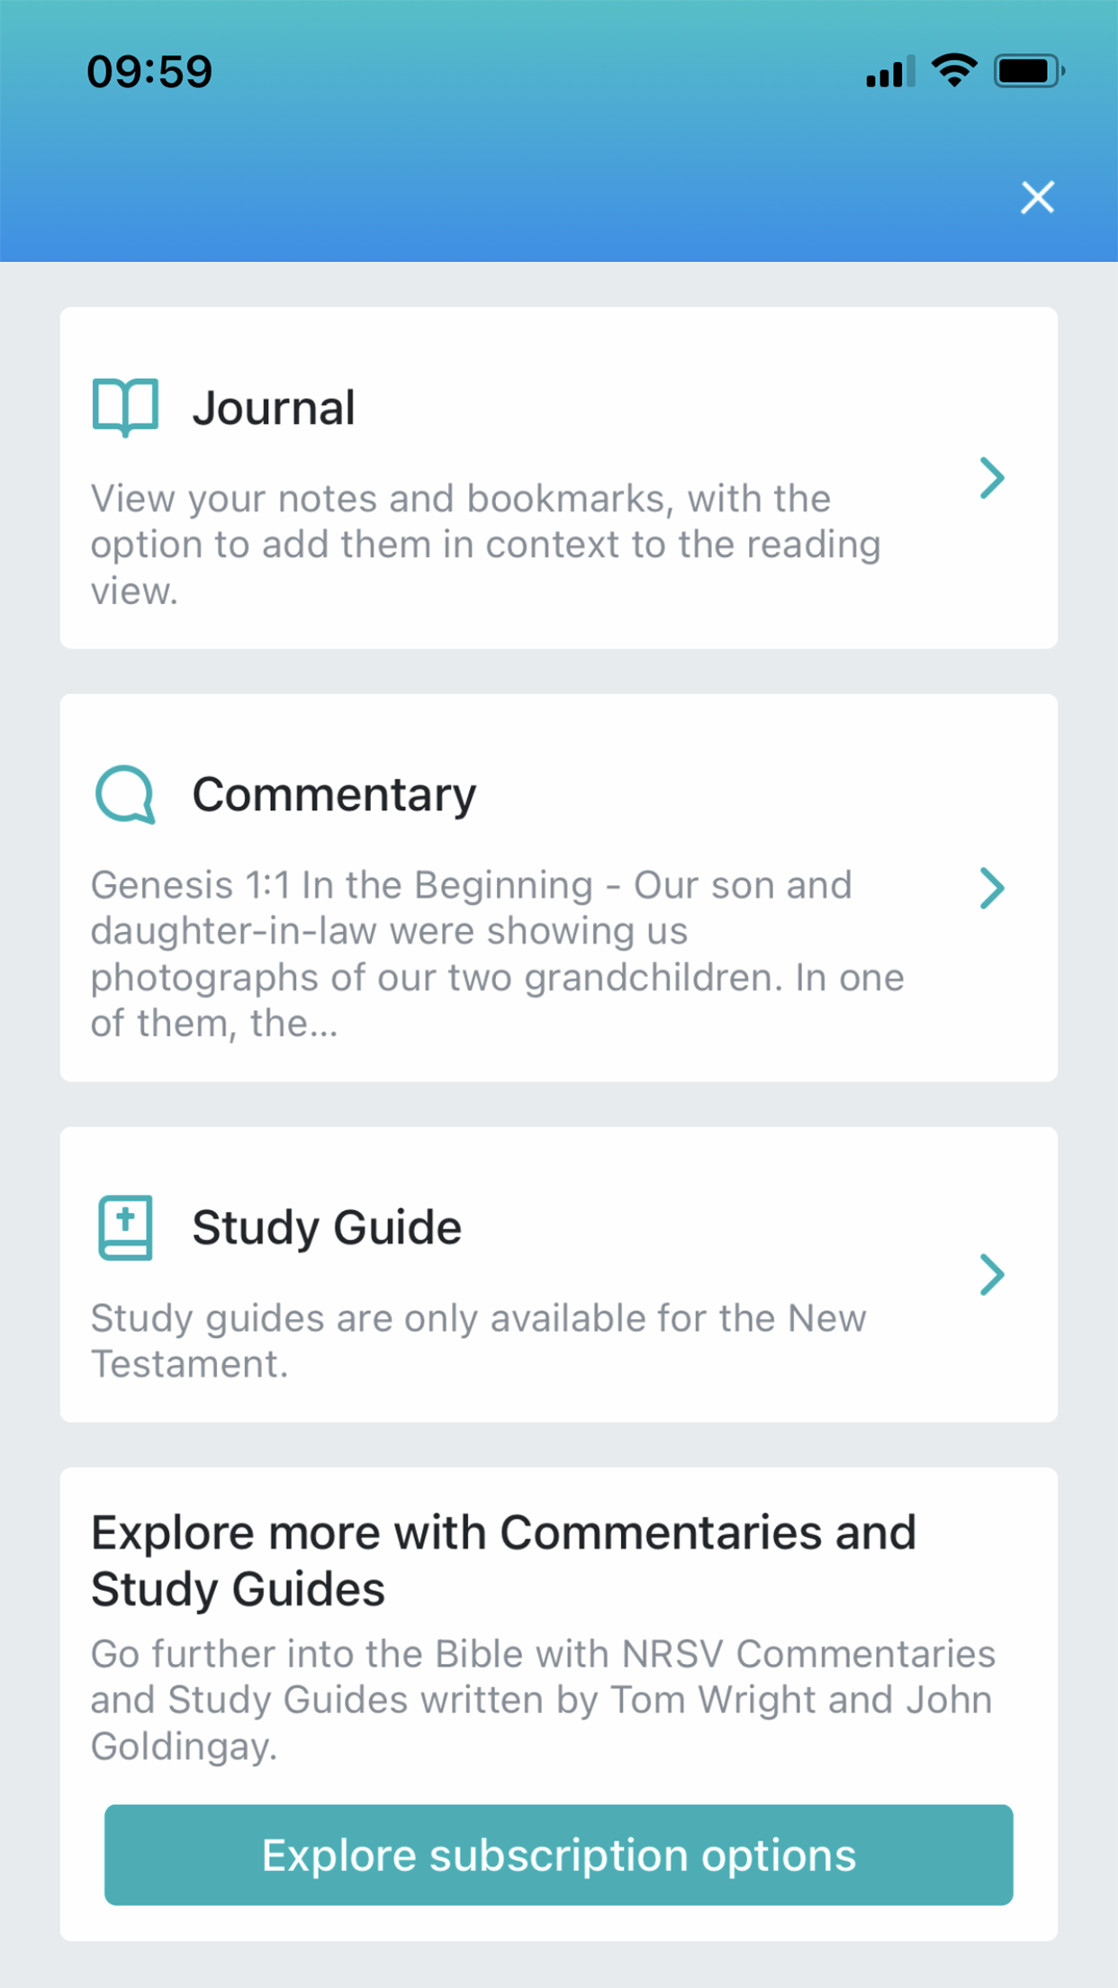Open the Commentary title entry

[334, 794]
